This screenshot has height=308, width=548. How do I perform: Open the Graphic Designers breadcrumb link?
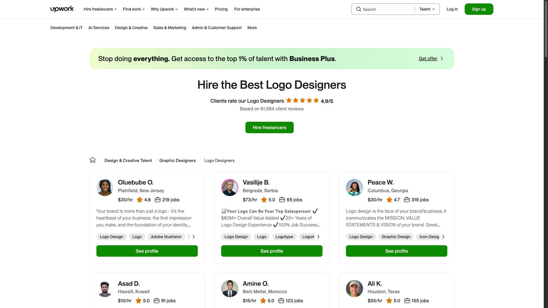point(177,161)
